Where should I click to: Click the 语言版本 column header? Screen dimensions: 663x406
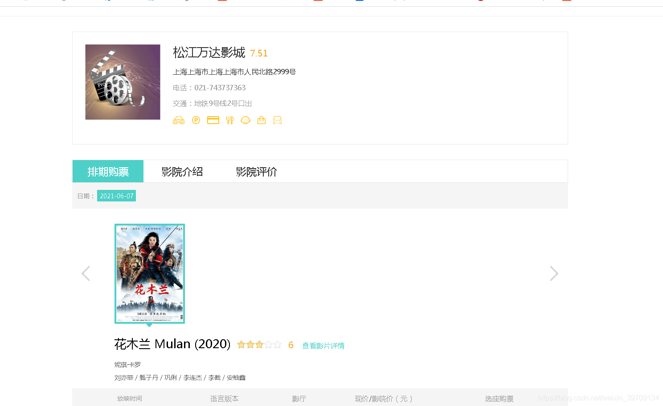pos(225,398)
